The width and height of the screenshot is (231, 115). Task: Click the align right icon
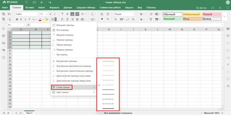point(72,19)
